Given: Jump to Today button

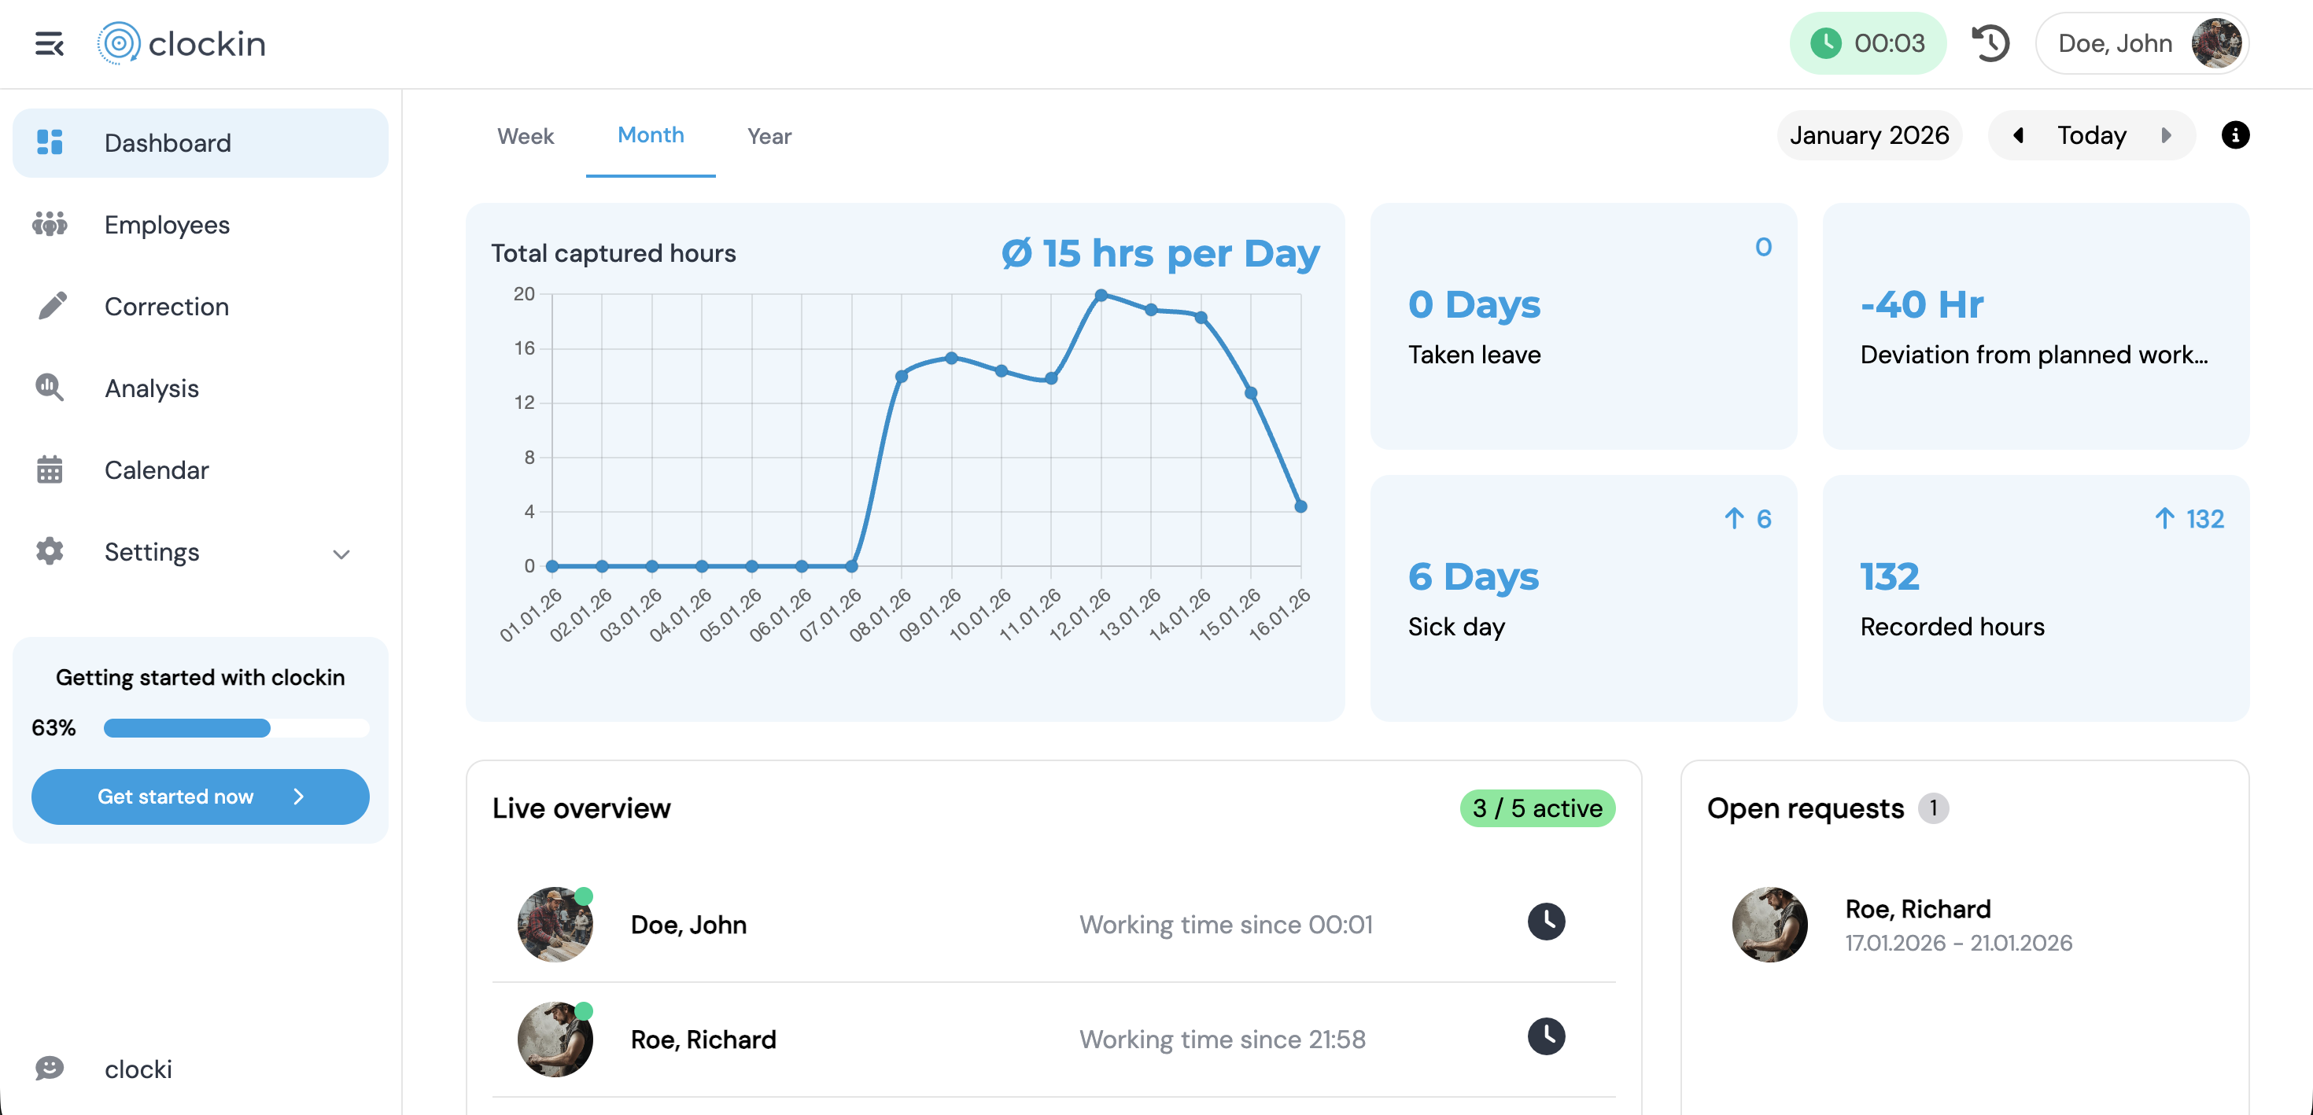Looking at the screenshot, I should pyautogui.click(x=2091, y=135).
